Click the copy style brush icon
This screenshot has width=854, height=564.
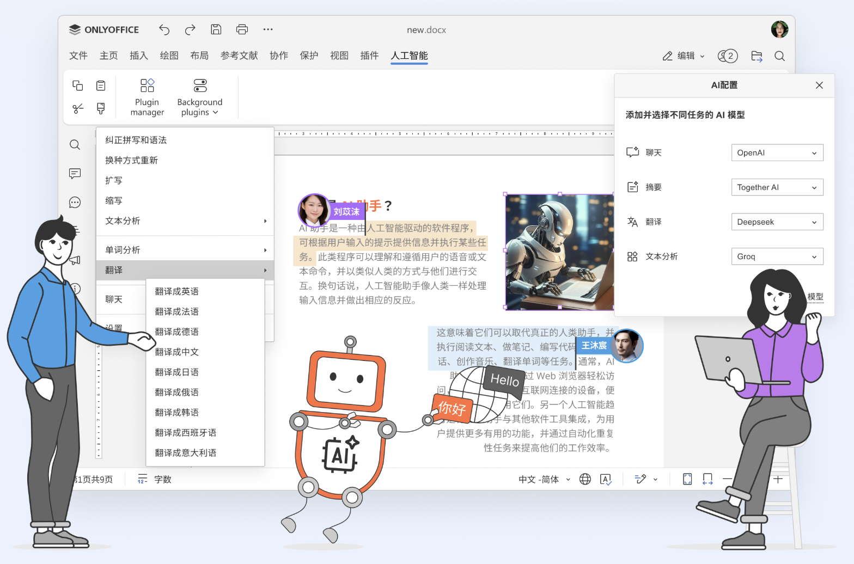point(101,108)
